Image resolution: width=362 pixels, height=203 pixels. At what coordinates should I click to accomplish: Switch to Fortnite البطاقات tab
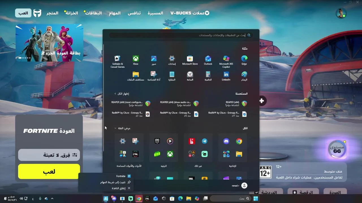tap(93, 13)
